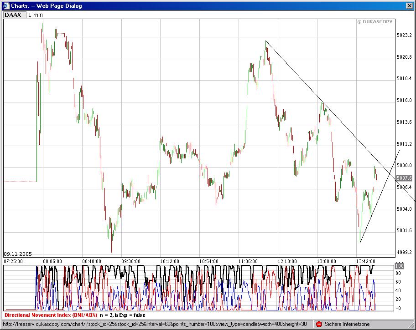Click the Sichere Internetzone security icon
Screen dimensions: 416x330
319,324
